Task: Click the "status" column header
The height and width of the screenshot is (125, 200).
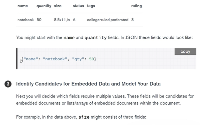Action: tap(78, 6)
